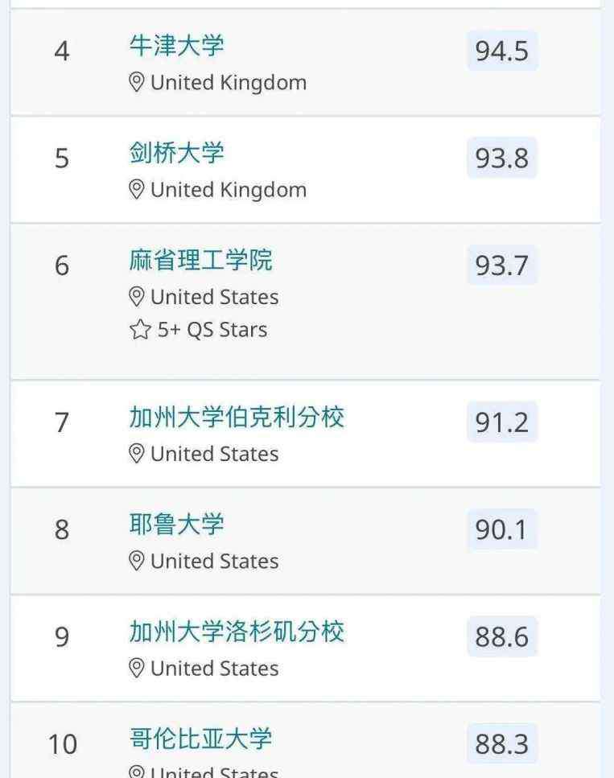Viewport: 614px width, 778px height.
Task: Open the 麻省理工学院 university link
Action: click(200, 260)
